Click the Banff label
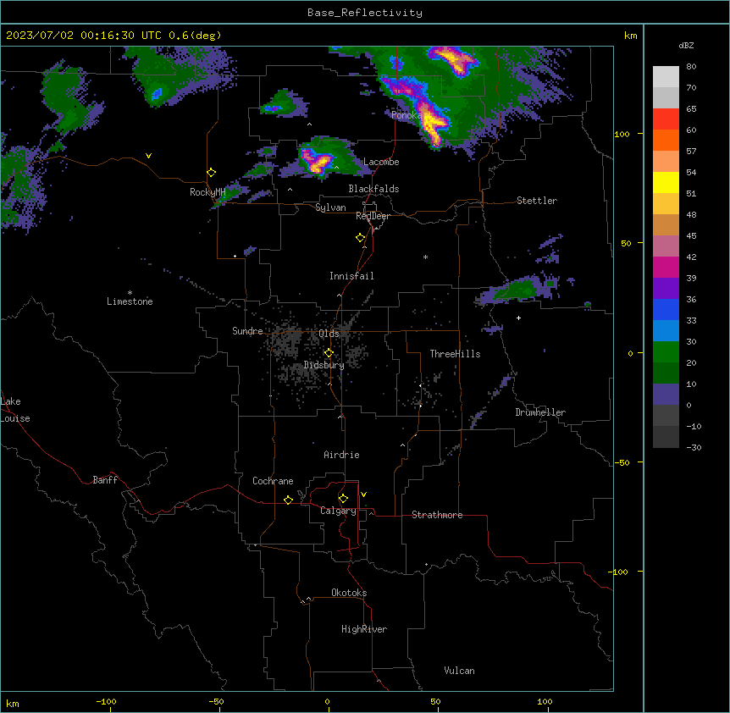Image resolution: width=730 pixels, height=713 pixels. tap(105, 480)
